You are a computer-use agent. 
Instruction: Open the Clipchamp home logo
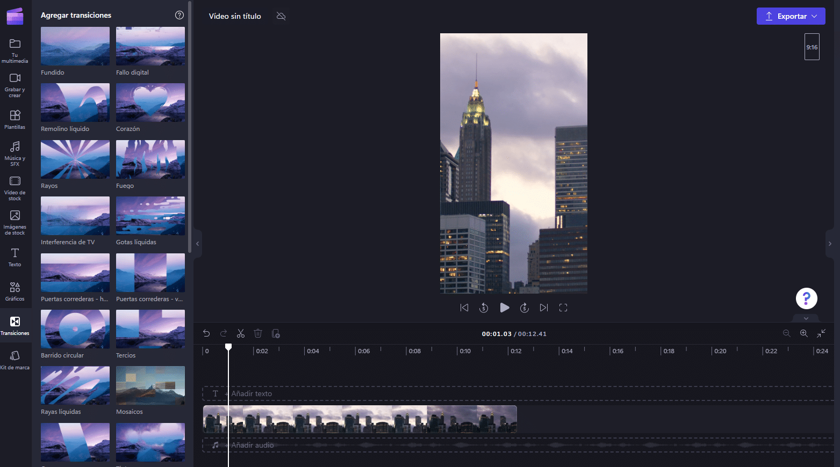click(x=15, y=16)
